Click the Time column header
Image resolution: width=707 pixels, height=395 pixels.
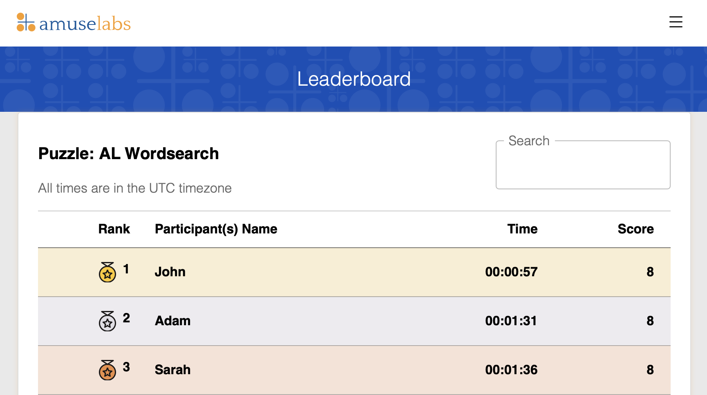[x=522, y=229]
